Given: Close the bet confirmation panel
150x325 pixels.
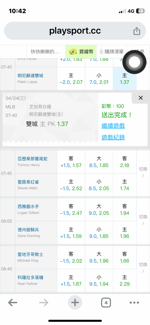Looking at the screenshot, I should (141, 98).
